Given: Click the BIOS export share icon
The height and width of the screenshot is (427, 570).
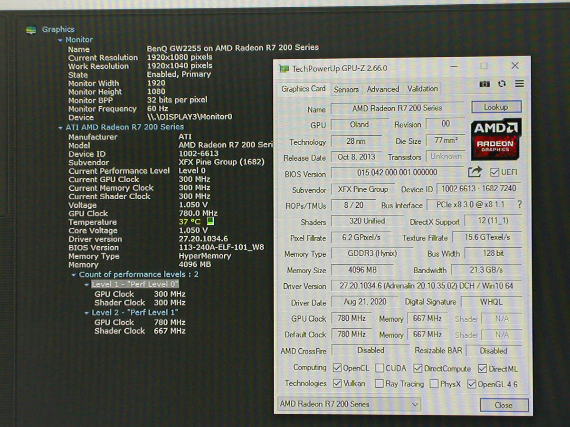Looking at the screenshot, I should [x=475, y=172].
